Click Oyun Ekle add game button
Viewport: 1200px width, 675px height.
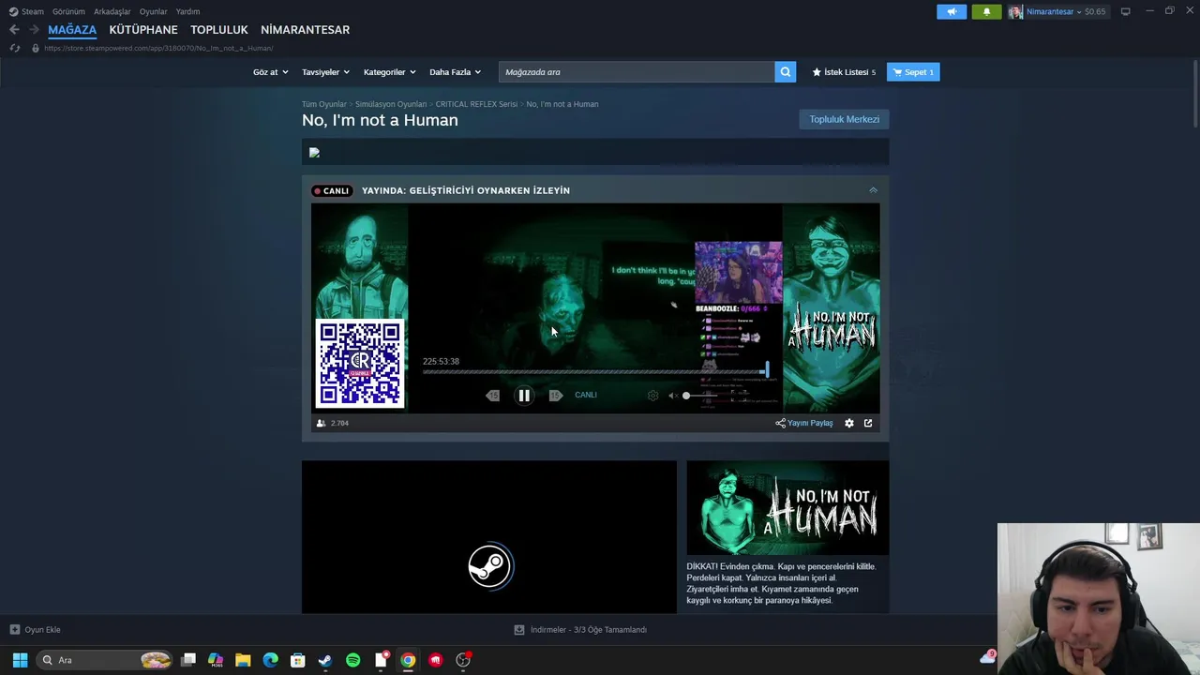click(x=36, y=630)
